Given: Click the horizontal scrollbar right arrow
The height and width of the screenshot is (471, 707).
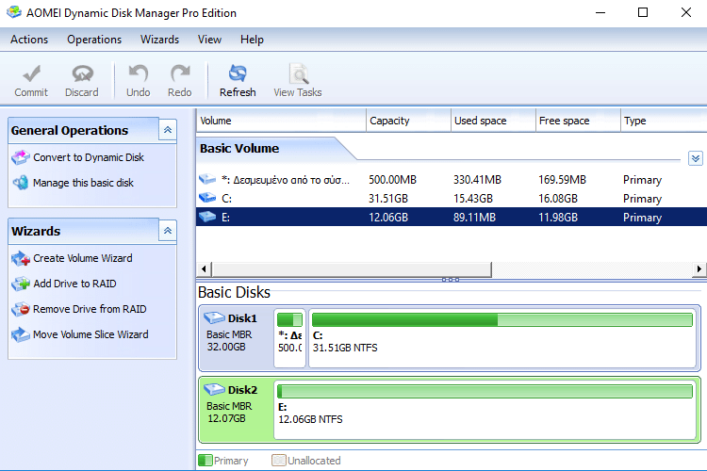Looking at the screenshot, I should pos(699,269).
